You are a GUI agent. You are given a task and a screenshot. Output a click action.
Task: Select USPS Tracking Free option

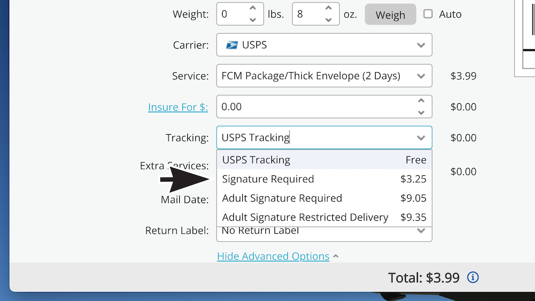click(x=324, y=160)
